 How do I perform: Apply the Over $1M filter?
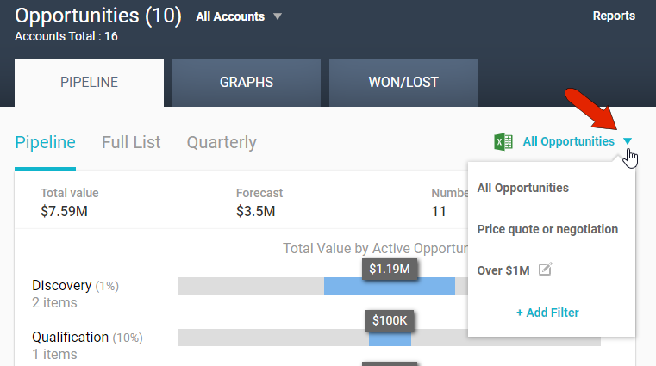503,270
